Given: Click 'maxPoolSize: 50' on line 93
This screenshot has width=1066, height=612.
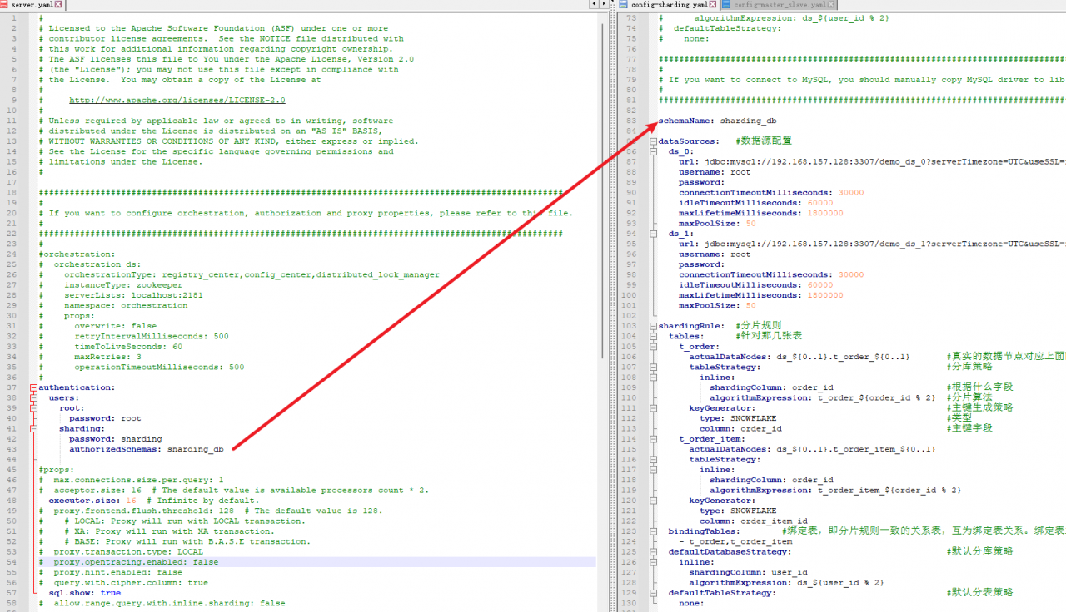Looking at the screenshot, I should [717, 223].
